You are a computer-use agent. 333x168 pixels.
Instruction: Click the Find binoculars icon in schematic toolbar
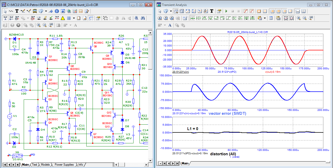click(136, 18)
